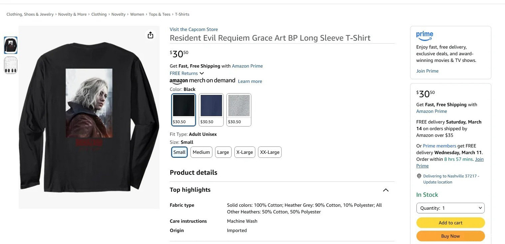Select size Large

click(x=223, y=152)
